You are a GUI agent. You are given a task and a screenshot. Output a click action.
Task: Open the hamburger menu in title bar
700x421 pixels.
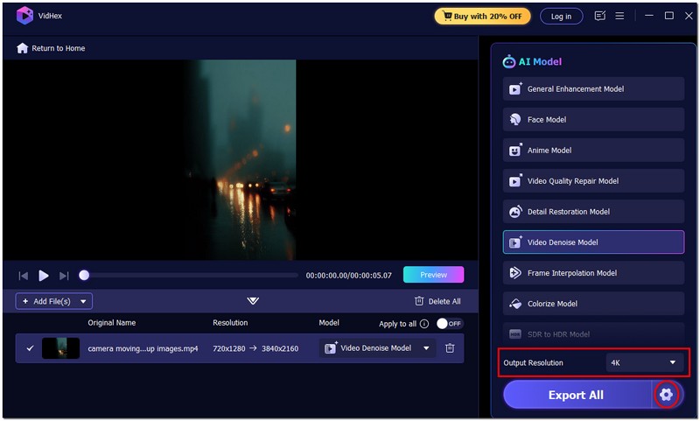(619, 16)
